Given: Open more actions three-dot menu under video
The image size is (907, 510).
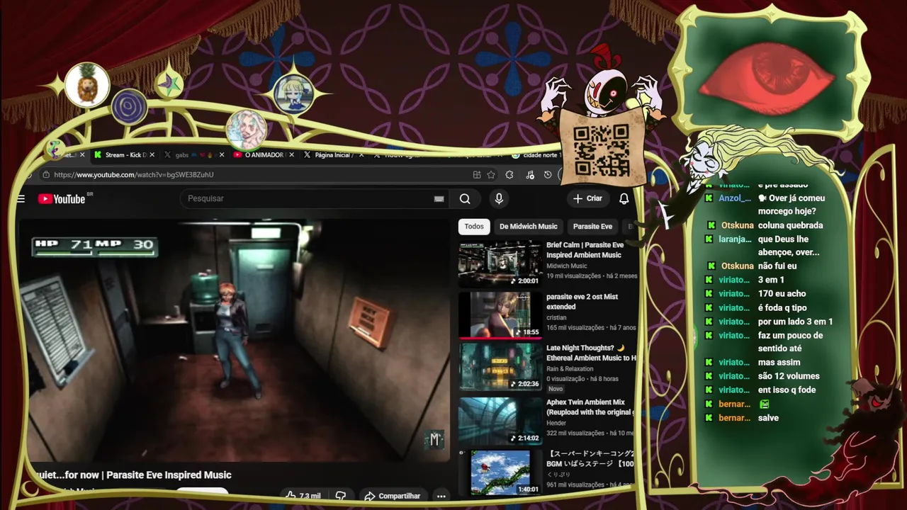Looking at the screenshot, I should click(x=441, y=496).
